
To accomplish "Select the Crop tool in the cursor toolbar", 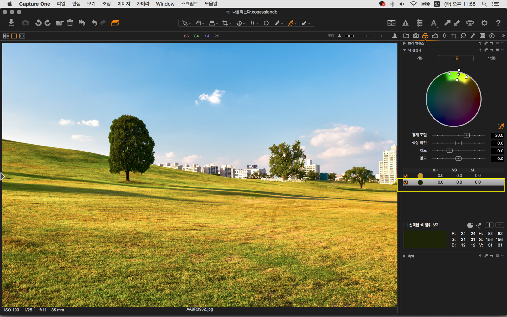I will click(225, 23).
